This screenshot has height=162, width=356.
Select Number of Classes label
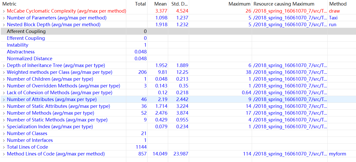(x=27, y=134)
